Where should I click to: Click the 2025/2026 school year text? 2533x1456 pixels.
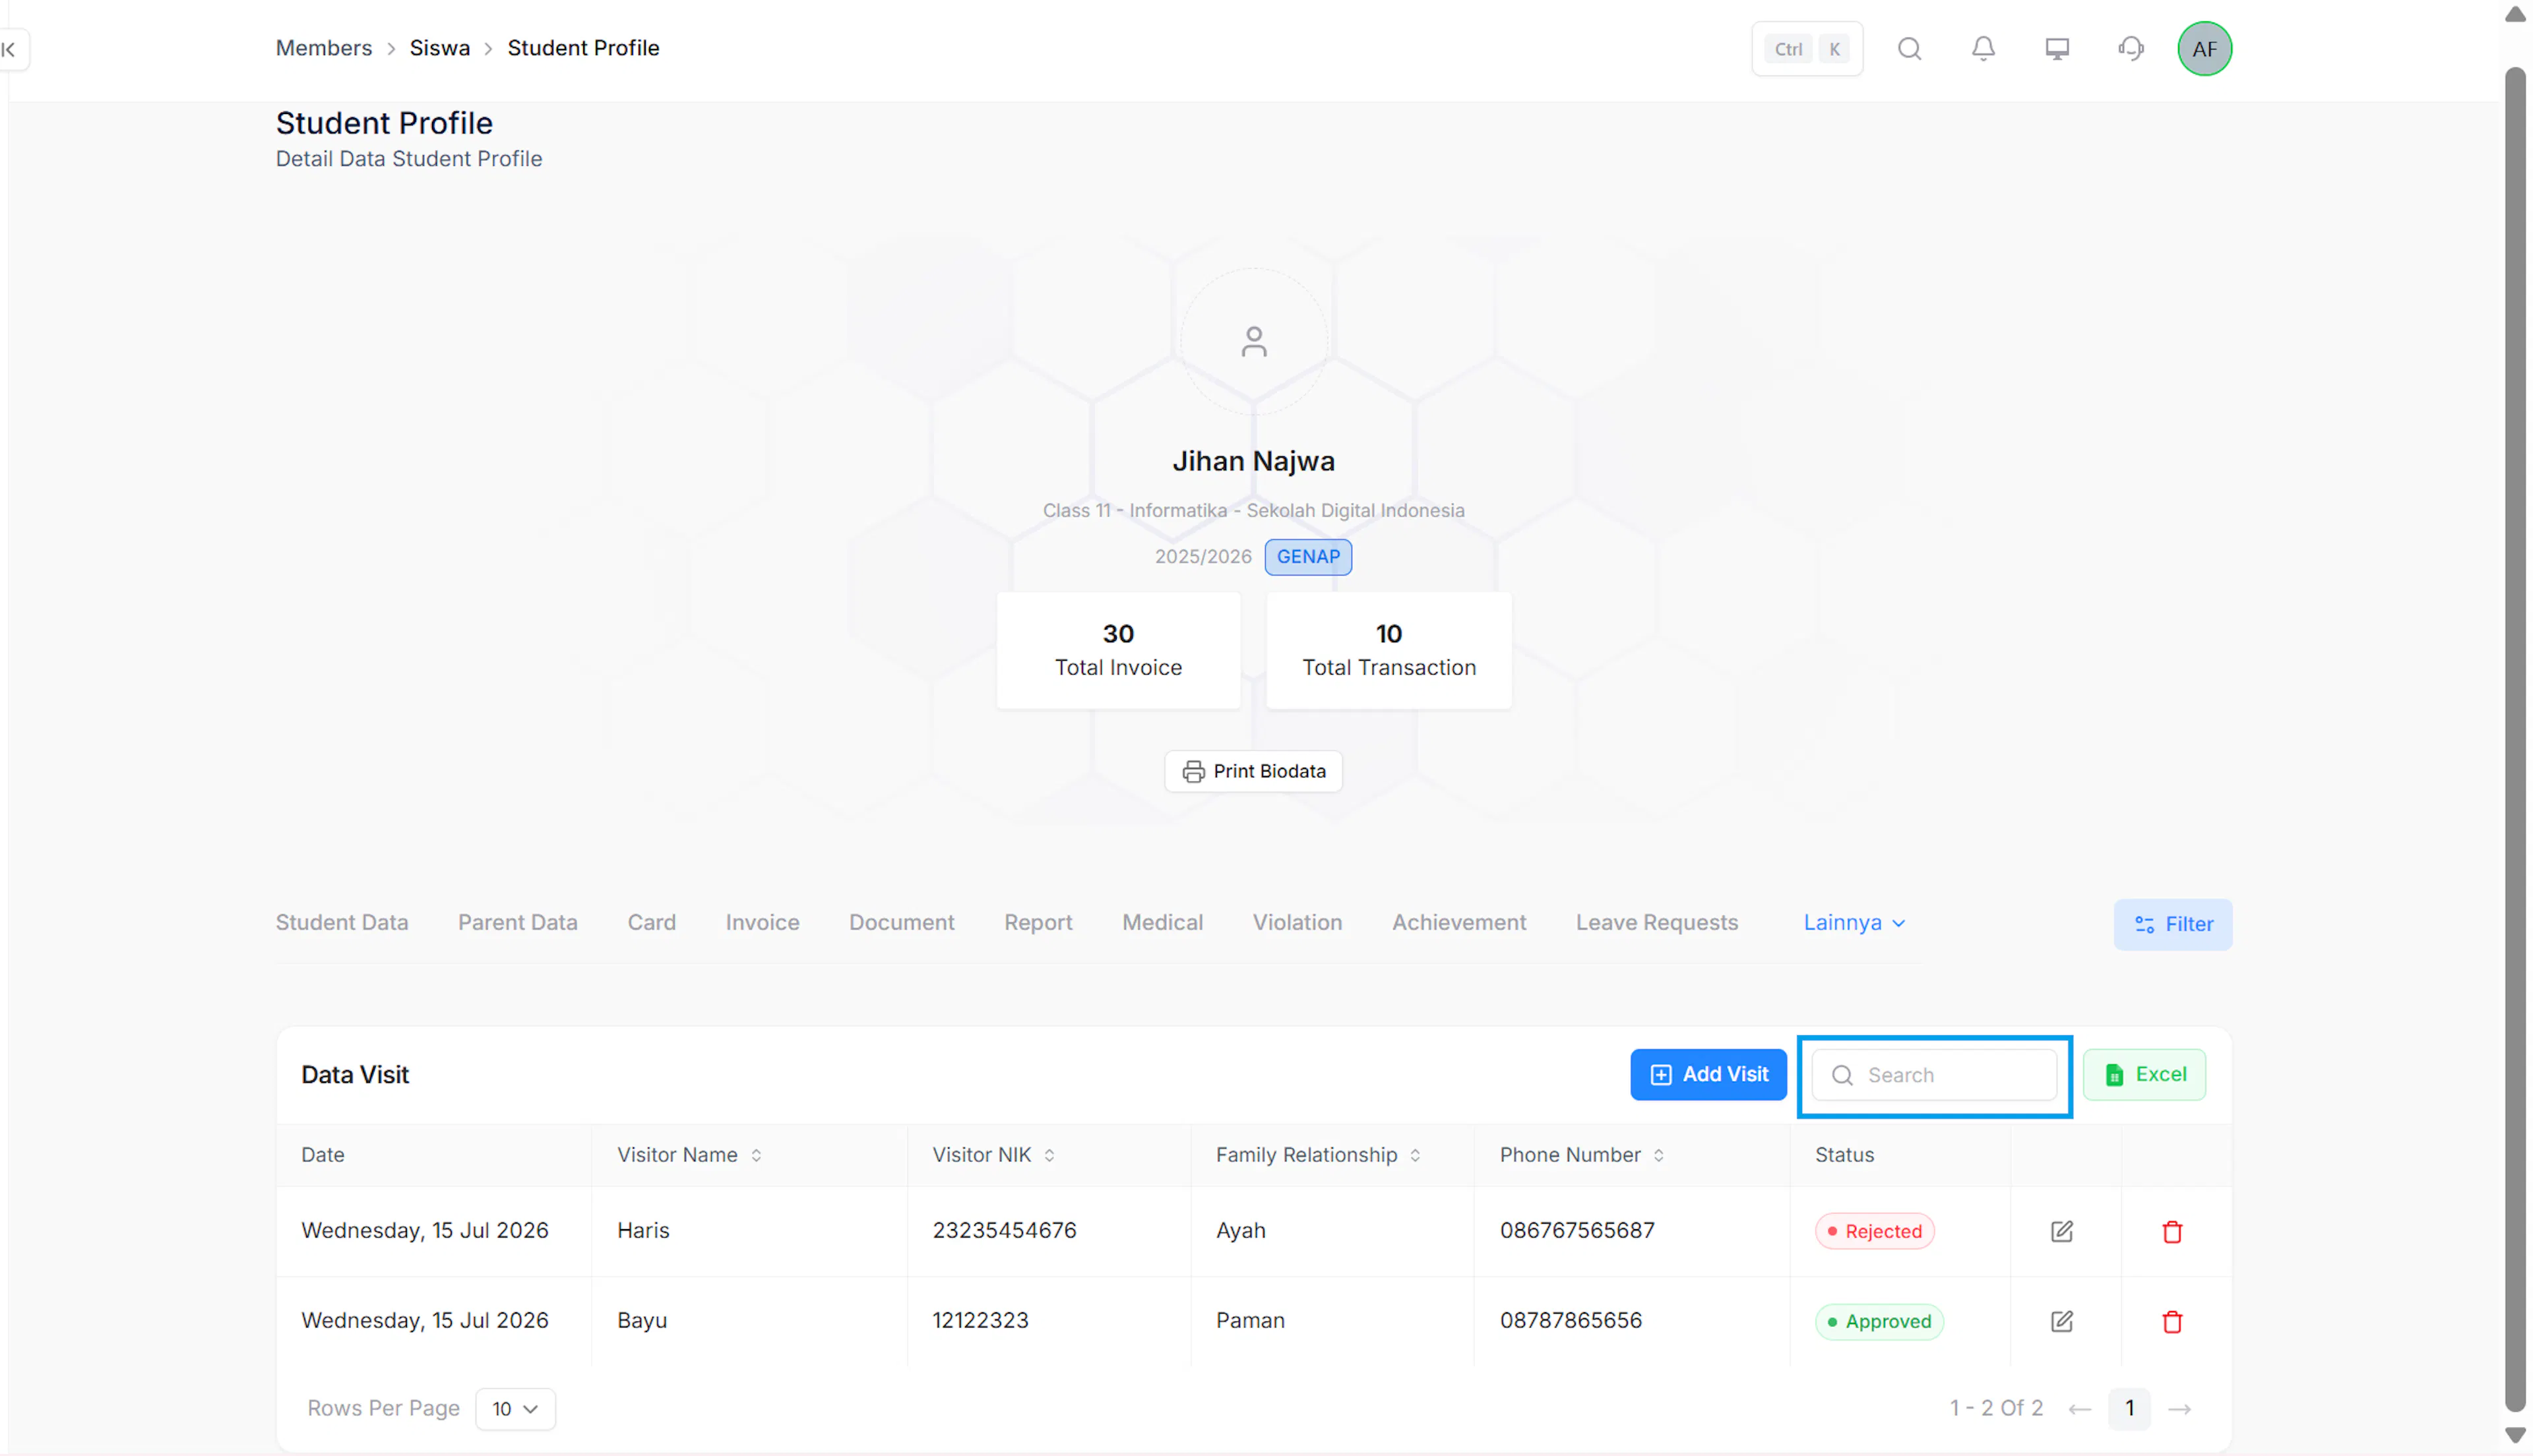tap(1202, 557)
